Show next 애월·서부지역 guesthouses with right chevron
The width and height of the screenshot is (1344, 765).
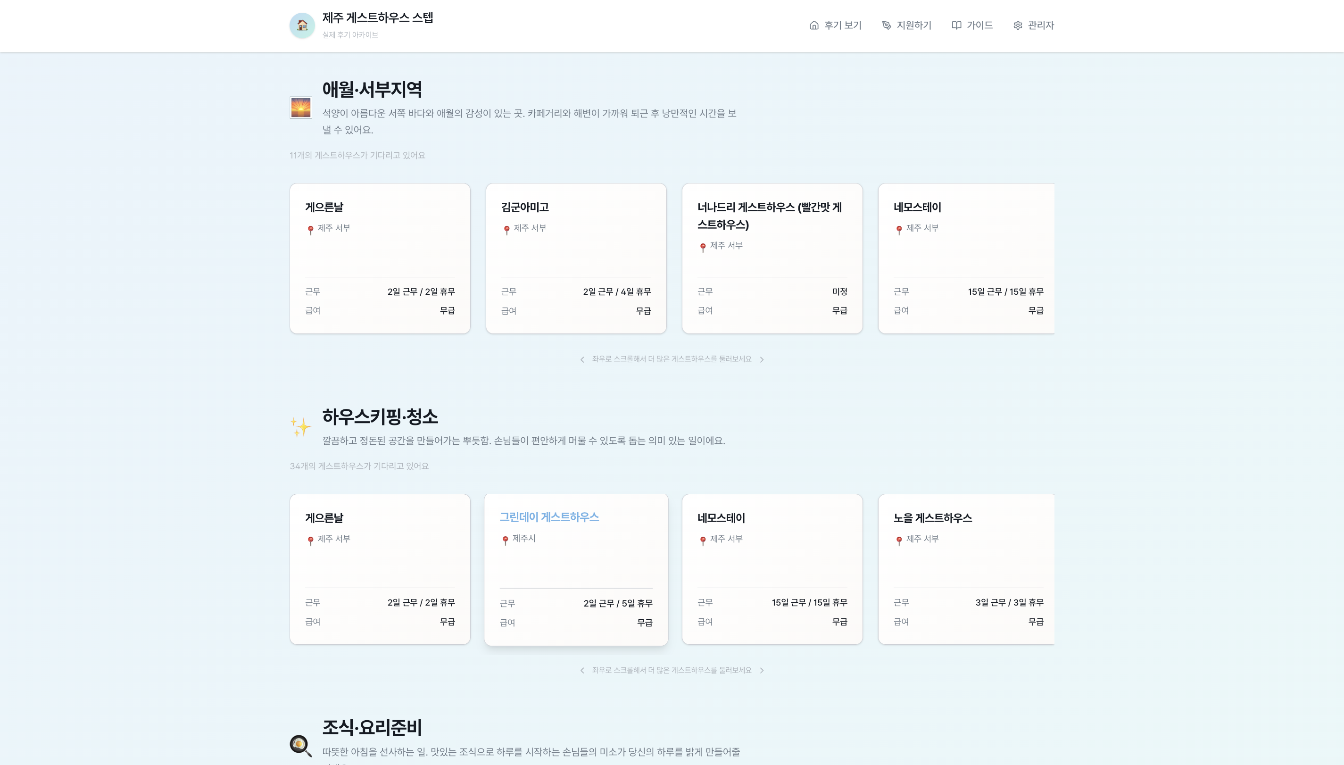coord(762,359)
